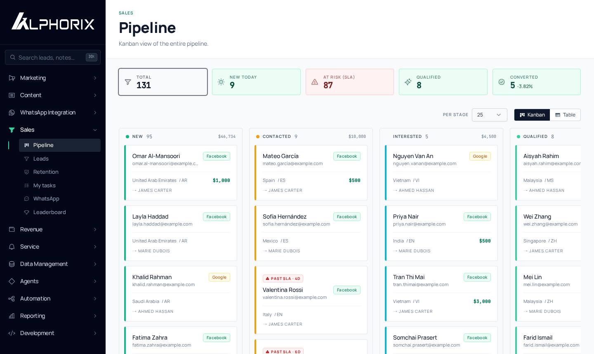Click the Leaderboard trophy icon
The height and width of the screenshot is (354, 594).
(27, 212)
